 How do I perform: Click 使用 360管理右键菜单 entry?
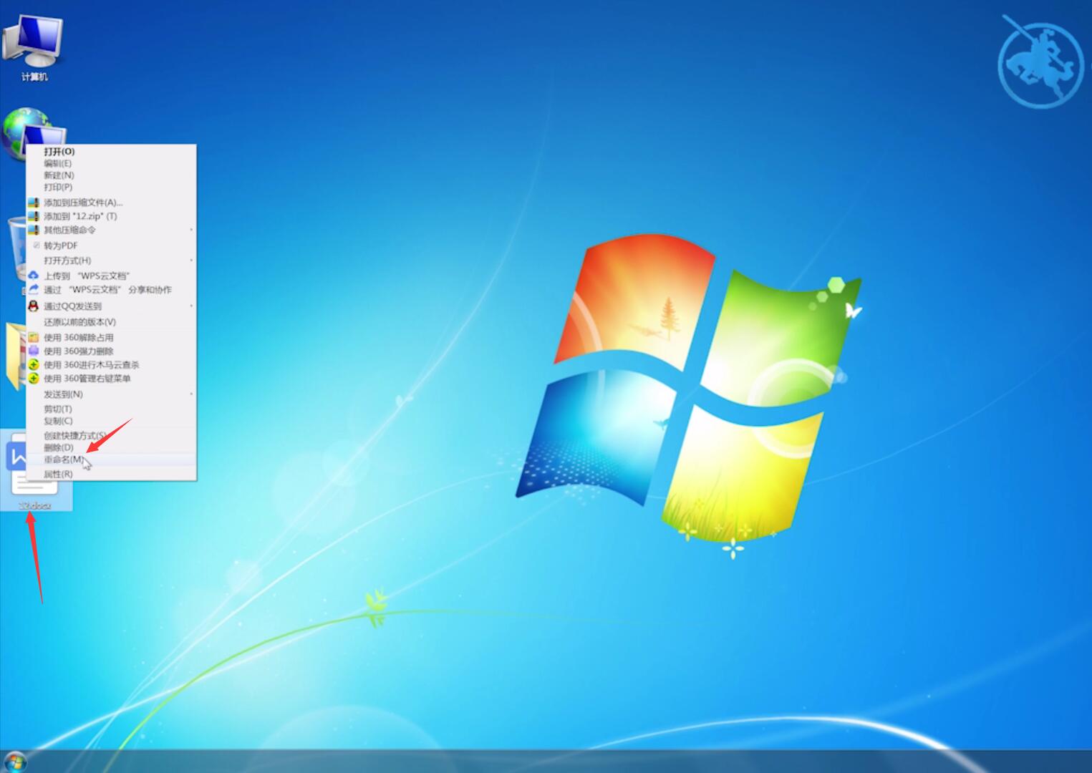111,379
